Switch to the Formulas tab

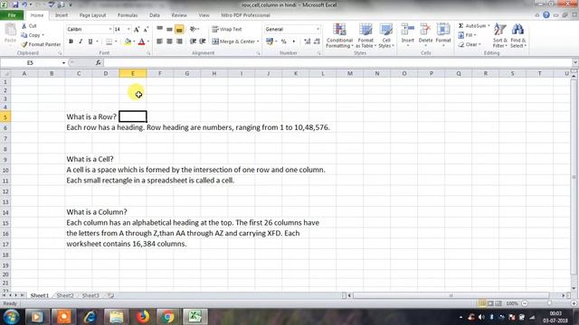click(128, 15)
